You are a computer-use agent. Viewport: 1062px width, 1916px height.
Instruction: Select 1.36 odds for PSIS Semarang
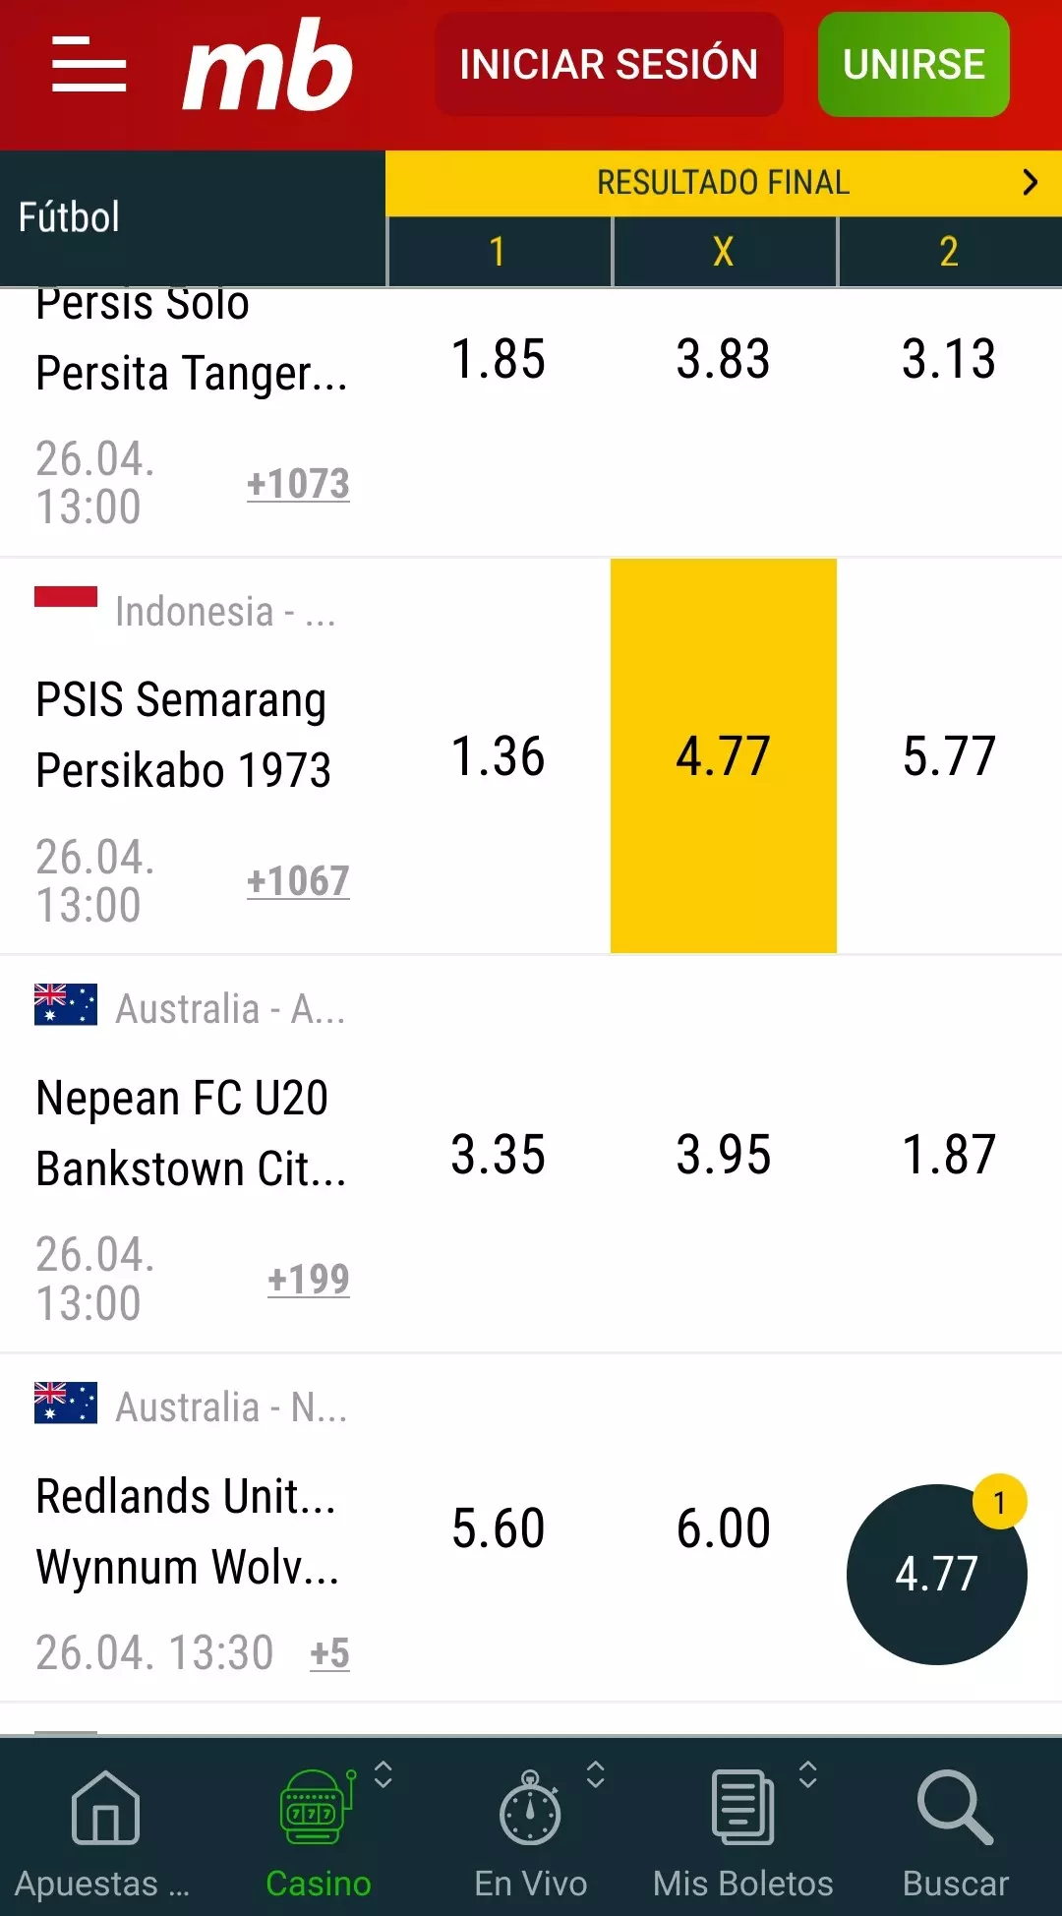pyautogui.click(x=498, y=755)
